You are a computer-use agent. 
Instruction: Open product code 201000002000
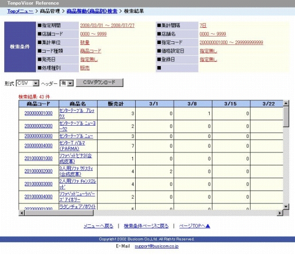(39, 171)
